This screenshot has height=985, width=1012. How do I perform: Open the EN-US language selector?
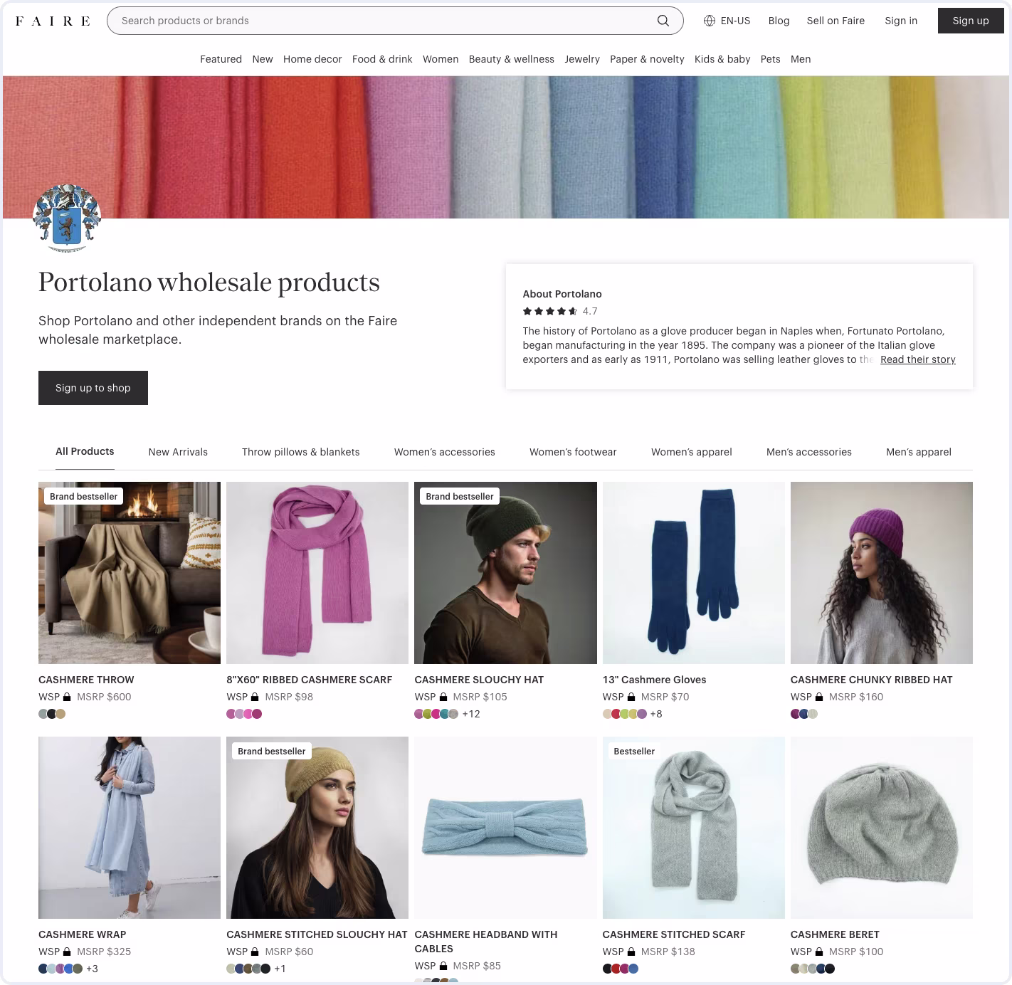(727, 21)
